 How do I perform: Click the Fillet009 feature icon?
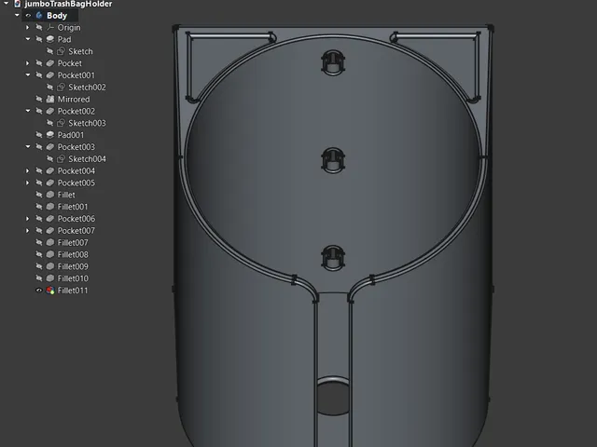point(50,266)
